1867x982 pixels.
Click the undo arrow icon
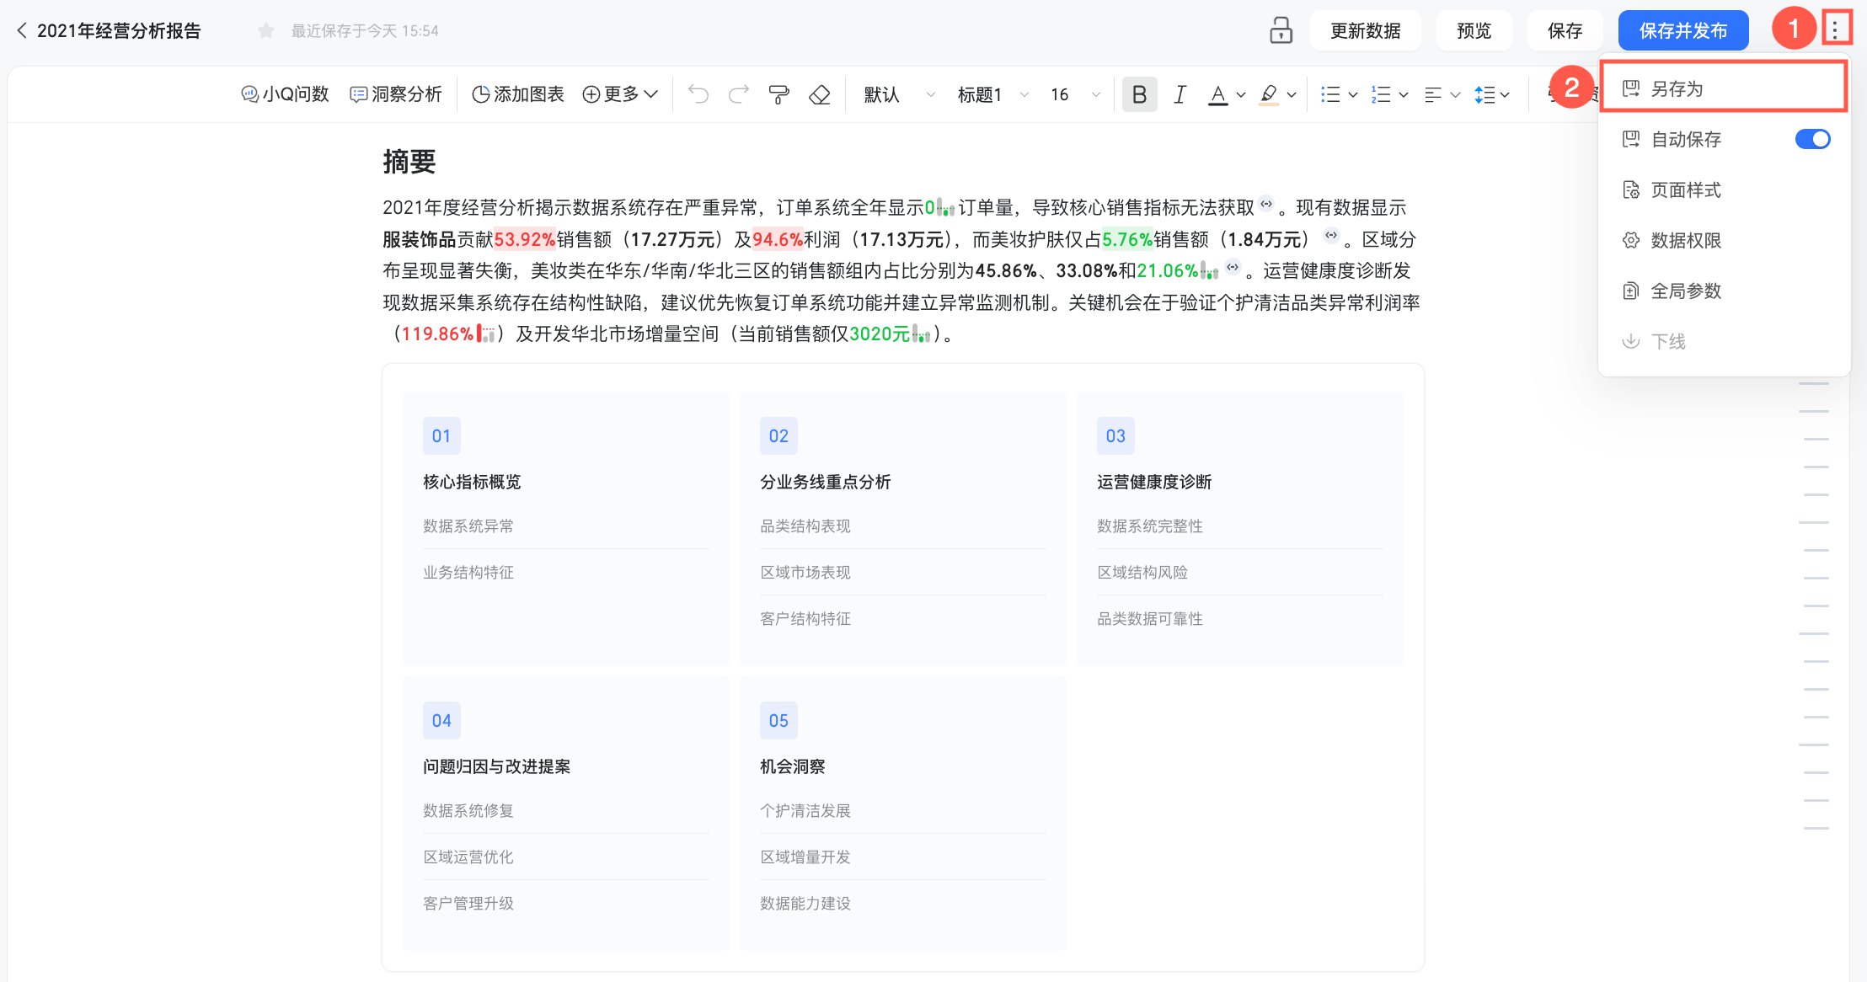pos(698,94)
